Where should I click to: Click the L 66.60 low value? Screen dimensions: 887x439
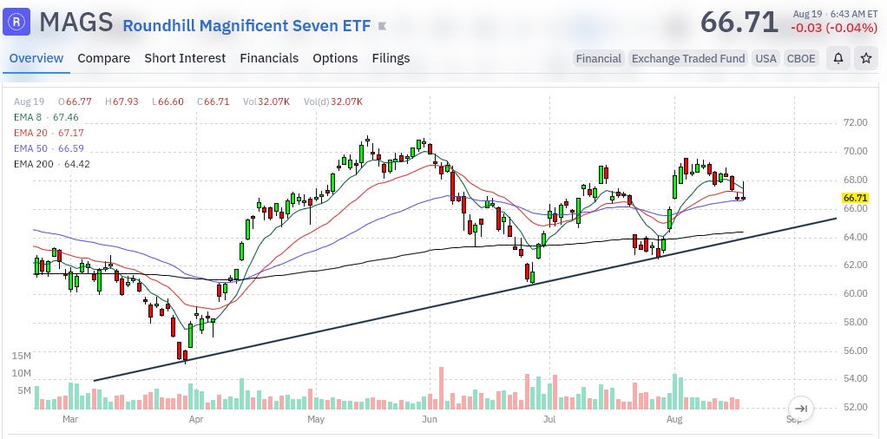click(168, 102)
